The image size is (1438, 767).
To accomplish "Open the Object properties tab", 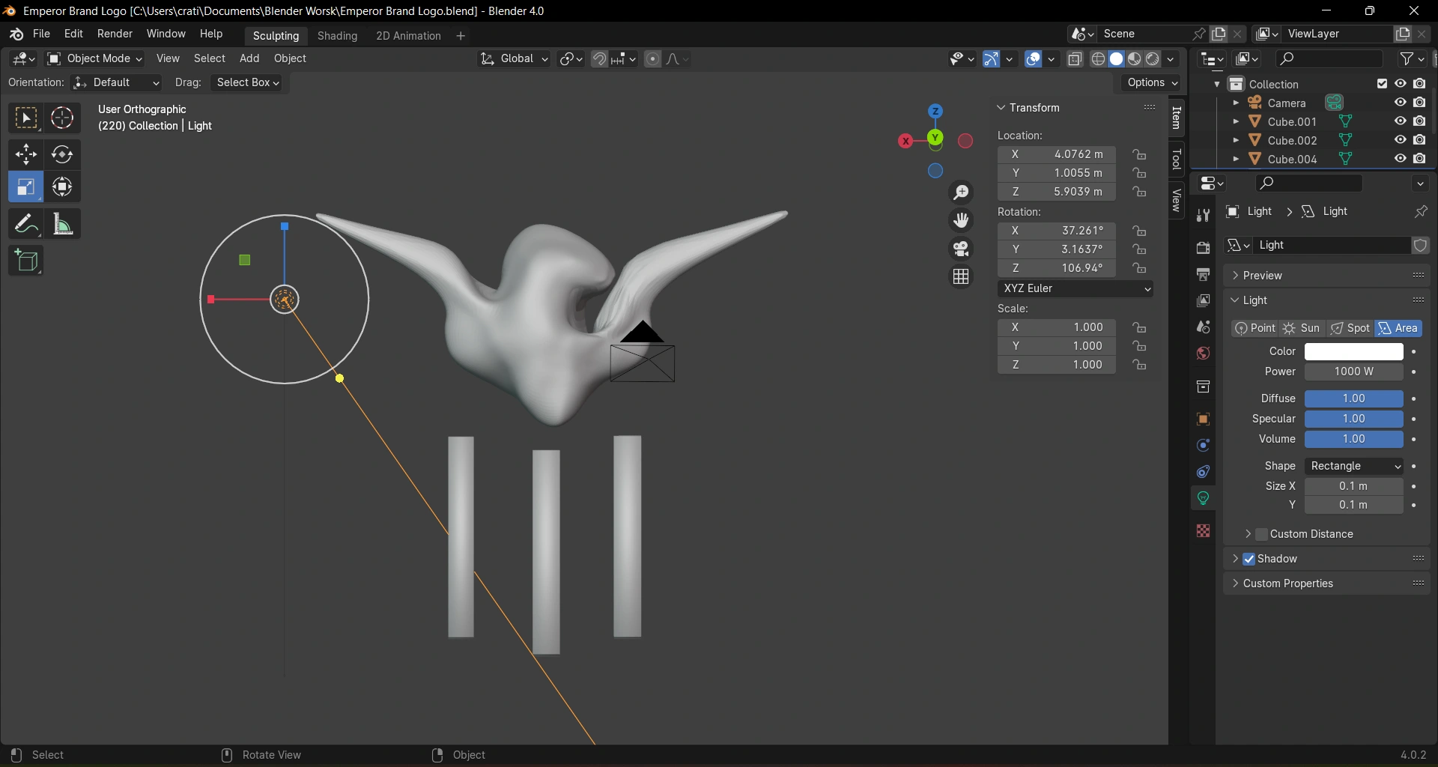I will pyautogui.click(x=1204, y=419).
